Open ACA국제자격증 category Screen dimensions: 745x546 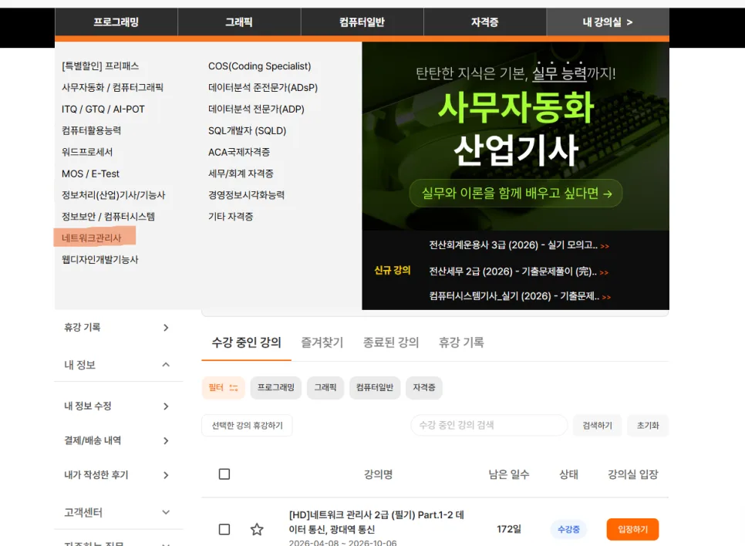pos(239,152)
